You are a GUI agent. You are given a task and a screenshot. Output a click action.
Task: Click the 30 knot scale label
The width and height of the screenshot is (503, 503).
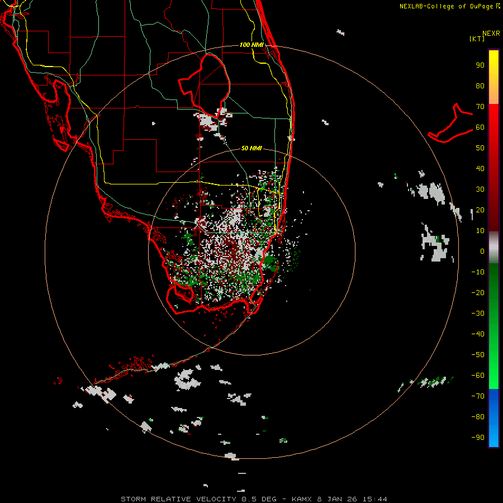pos(480,189)
